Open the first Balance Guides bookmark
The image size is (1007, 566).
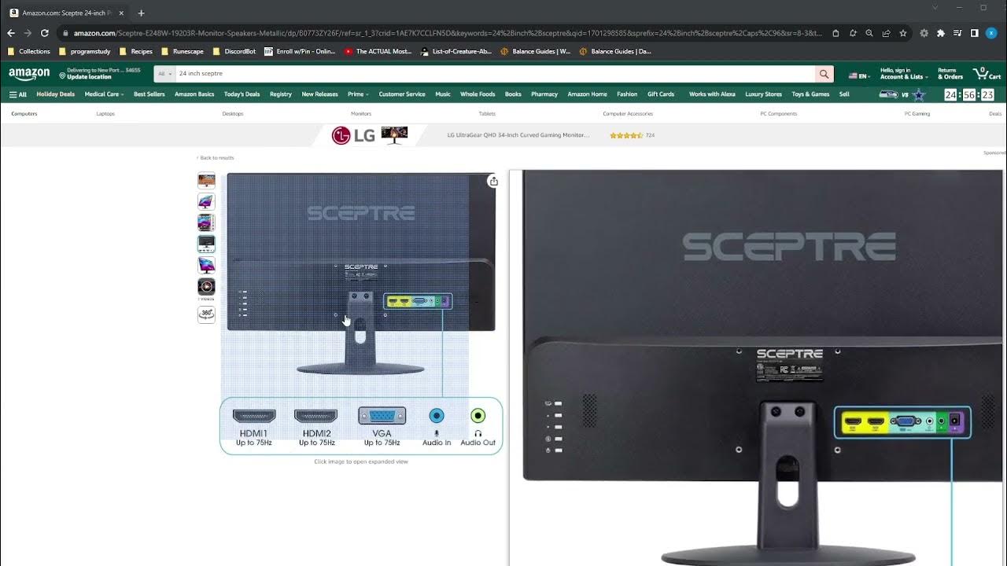point(536,51)
